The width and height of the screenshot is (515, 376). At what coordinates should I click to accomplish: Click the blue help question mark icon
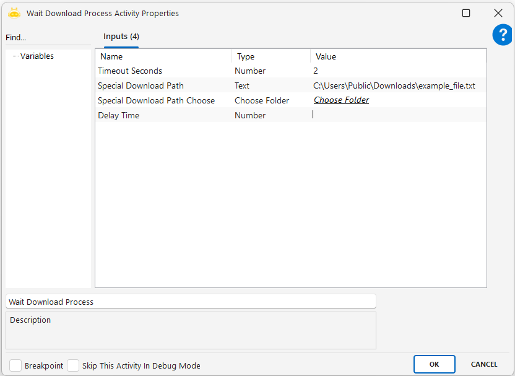point(502,35)
